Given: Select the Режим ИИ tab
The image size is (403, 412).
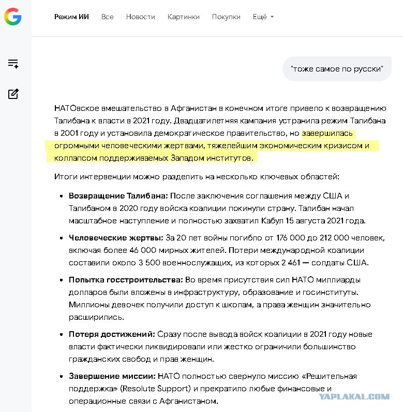Looking at the screenshot, I should [71, 17].
